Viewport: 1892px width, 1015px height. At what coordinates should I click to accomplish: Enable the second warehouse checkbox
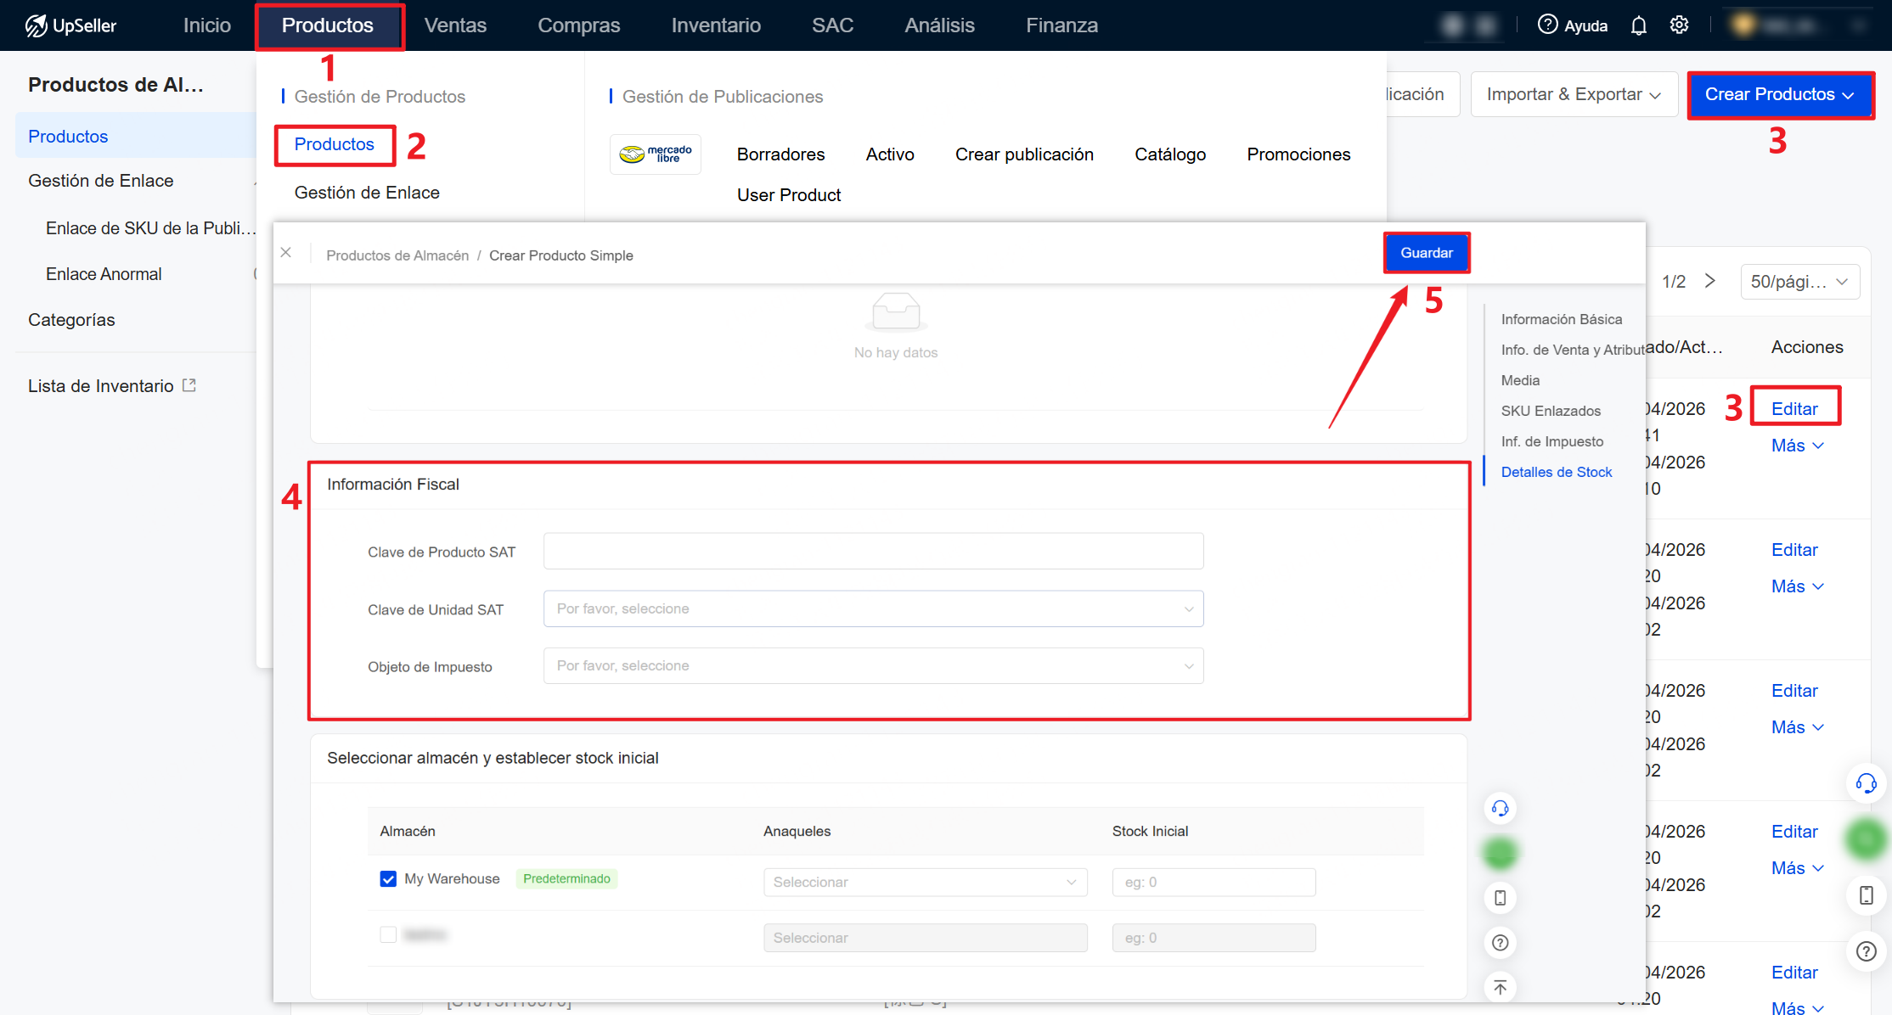click(388, 934)
